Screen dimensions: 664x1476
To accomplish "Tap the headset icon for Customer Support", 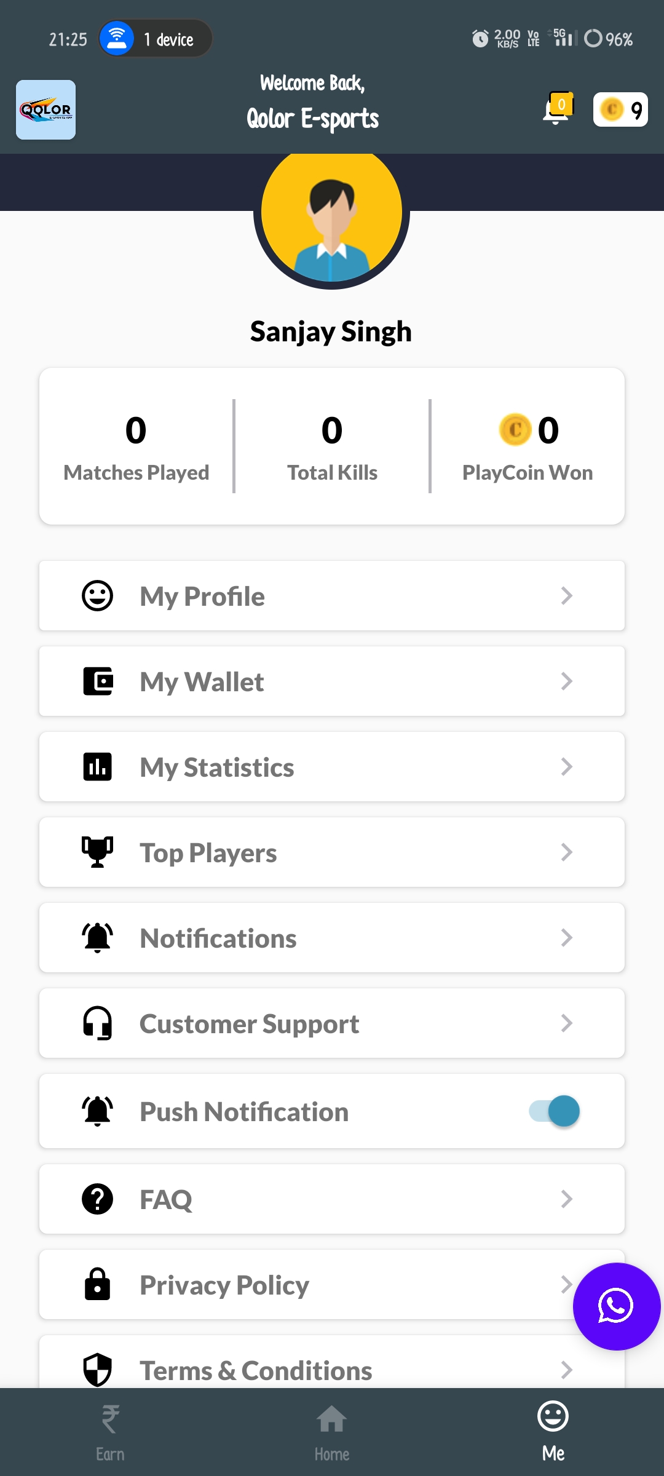I will tap(98, 1023).
